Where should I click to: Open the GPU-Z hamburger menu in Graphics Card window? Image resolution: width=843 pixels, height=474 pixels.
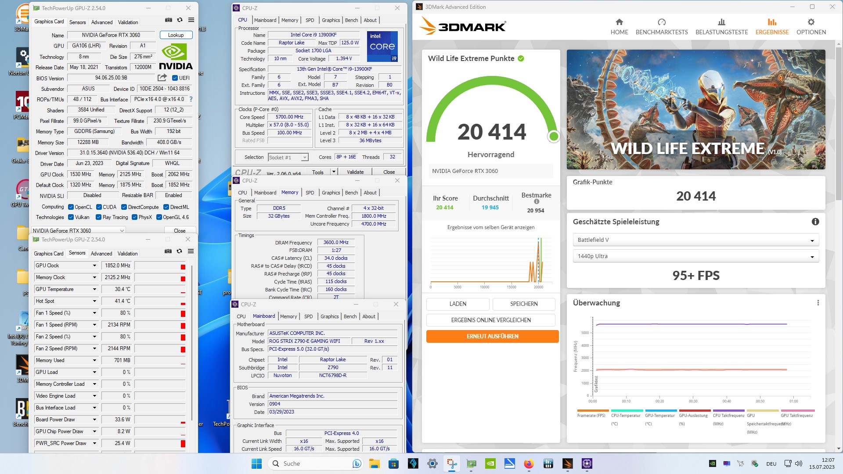[191, 20]
